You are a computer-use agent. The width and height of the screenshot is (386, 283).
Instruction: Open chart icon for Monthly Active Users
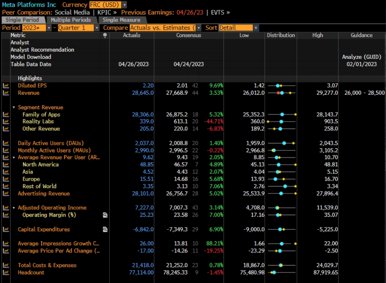coord(6,150)
